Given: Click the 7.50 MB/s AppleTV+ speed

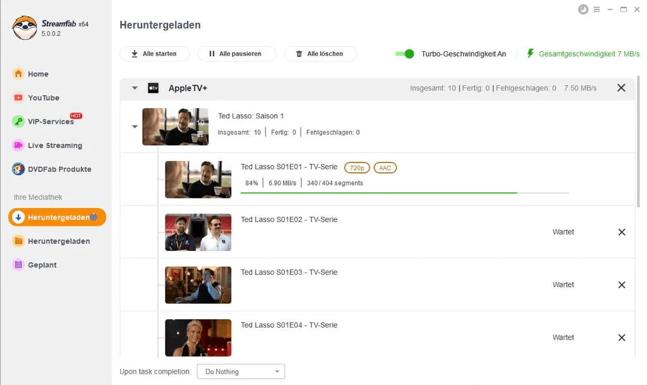Looking at the screenshot, I should (580, 88).
